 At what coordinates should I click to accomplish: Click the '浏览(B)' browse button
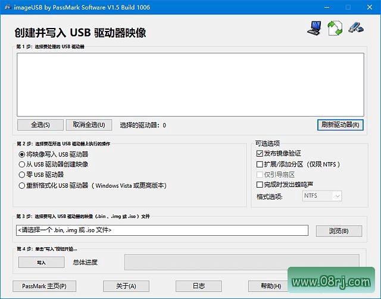pyautogui.click(x=339, y=231)
